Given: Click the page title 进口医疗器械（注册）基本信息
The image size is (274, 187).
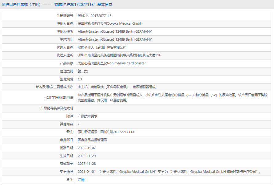Looking at the screenshot, I should [x=59, y=5].
